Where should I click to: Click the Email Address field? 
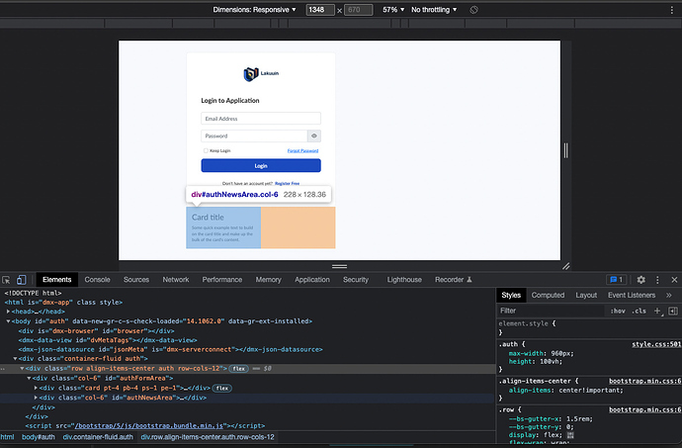click(x=261, y=119)
